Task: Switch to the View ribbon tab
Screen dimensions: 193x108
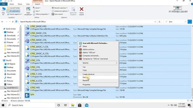Action: click(28, 4)
